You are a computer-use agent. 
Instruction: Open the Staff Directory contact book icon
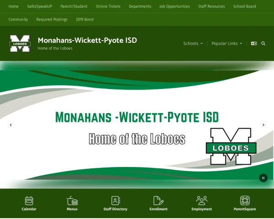point(116,200)
